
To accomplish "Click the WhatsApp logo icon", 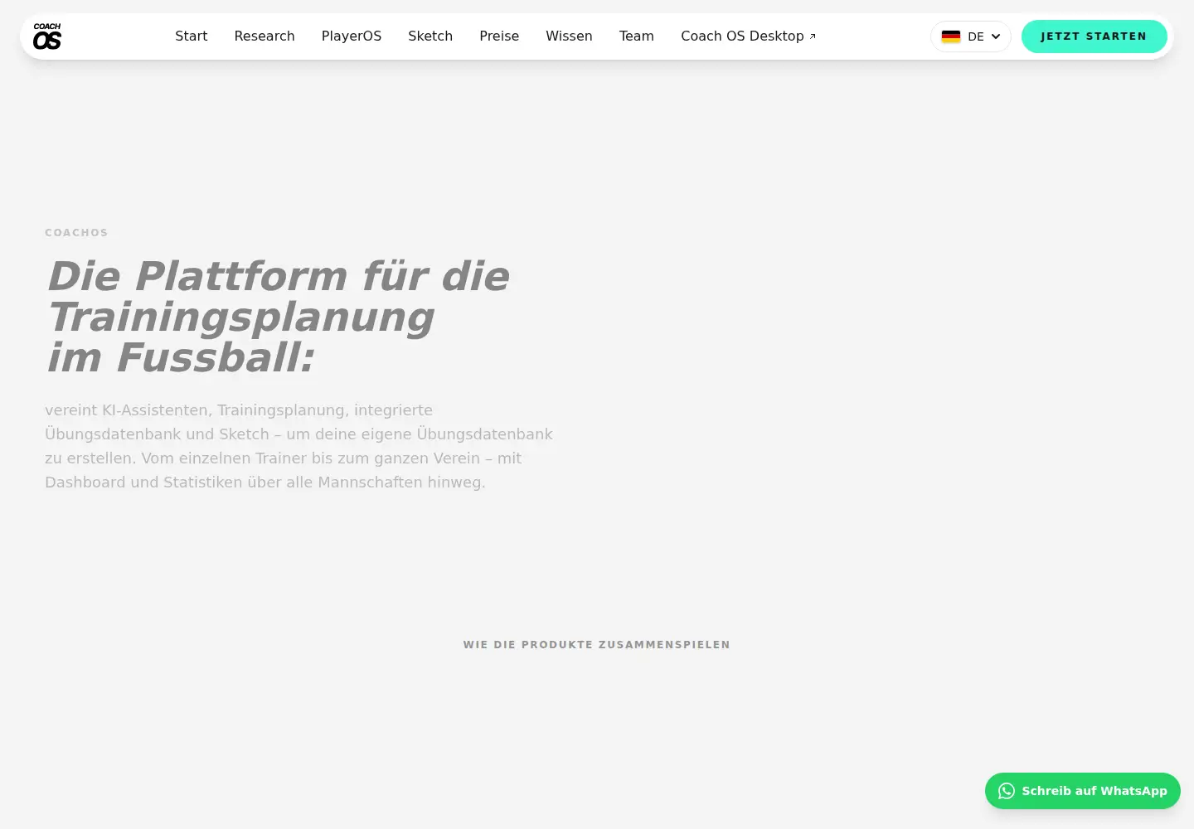I will 1007,791.
